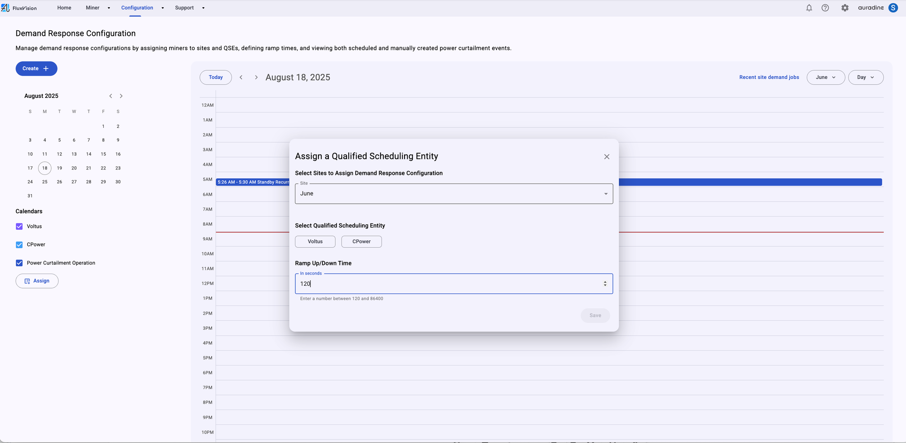Uncheck the Voltus calendar checkbox
Image resolution: width=906 pixels, height=443 pixels.
click(19, 226)
